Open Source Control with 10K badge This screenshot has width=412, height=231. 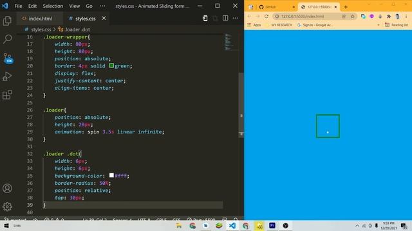[8, 58]
